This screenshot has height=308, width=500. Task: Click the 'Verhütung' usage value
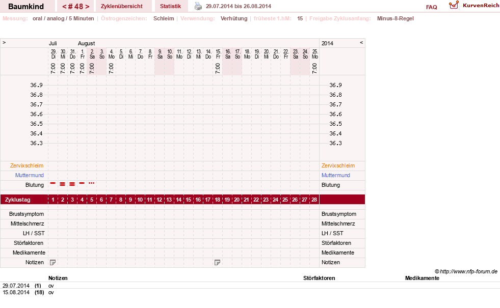coord(234,18)
